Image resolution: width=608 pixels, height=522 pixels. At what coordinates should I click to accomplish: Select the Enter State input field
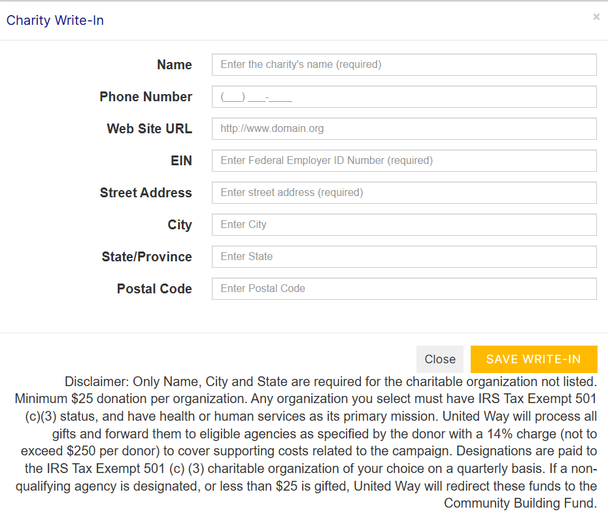[x=404, y=257]
